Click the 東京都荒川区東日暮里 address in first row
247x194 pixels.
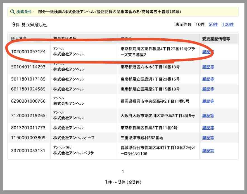tap(158, 52)
